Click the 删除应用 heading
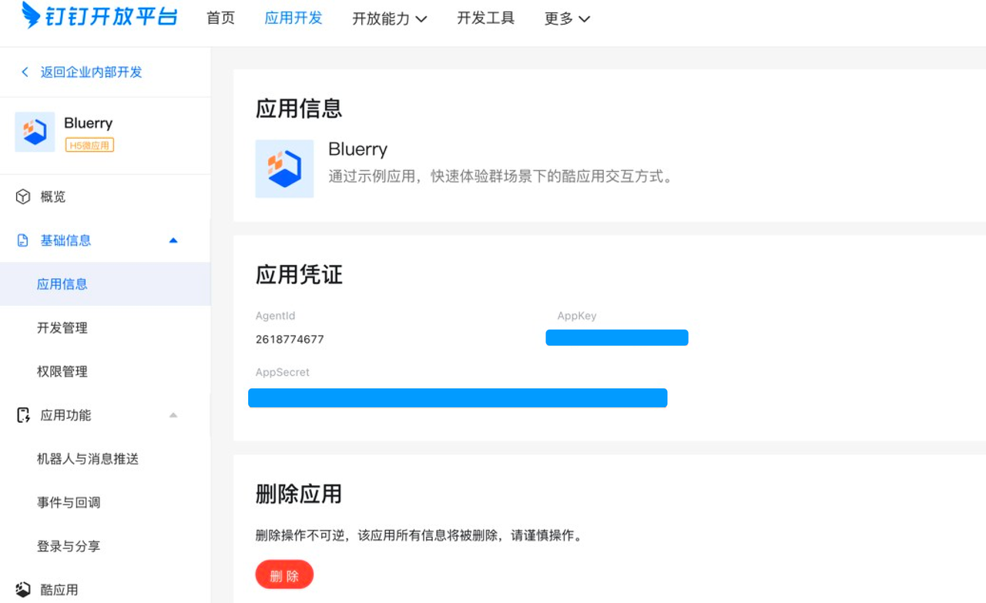The width and height of the screenshot is (986, 603). coord(299,494)
